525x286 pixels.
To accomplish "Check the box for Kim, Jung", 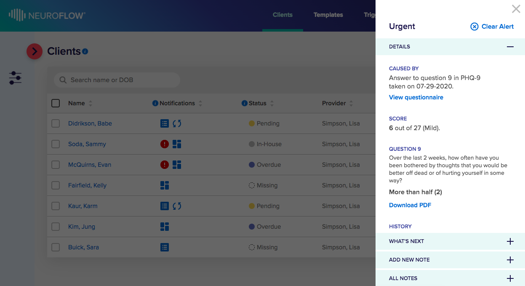I will 56,227.
